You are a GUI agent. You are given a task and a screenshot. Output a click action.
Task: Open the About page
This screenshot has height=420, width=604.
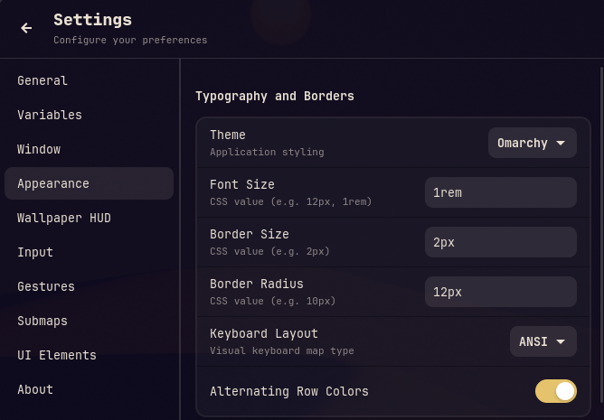(35, 389)
